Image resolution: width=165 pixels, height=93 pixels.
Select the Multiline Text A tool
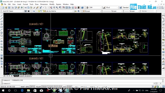click(2, 67)
